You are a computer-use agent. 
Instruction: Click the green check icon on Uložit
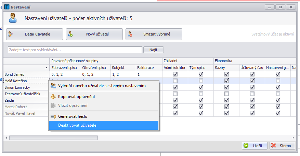click(246, 146)
